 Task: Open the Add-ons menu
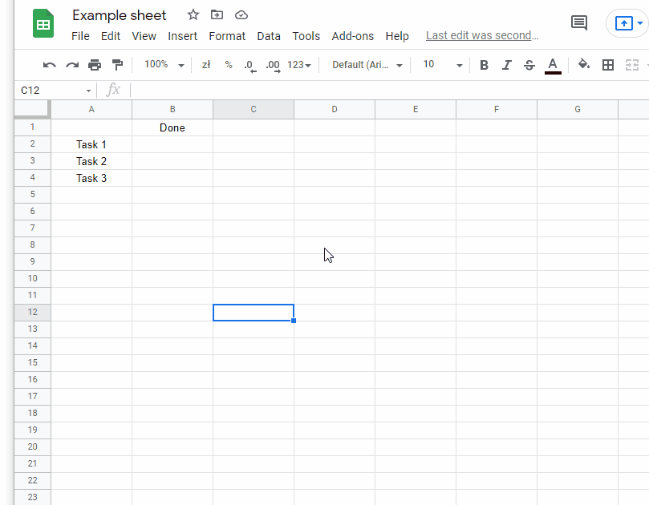[x=352, y=36]
